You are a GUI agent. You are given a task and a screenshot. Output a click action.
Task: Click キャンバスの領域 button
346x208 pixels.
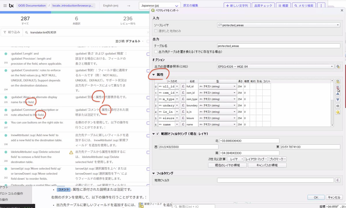coord(267,165)
